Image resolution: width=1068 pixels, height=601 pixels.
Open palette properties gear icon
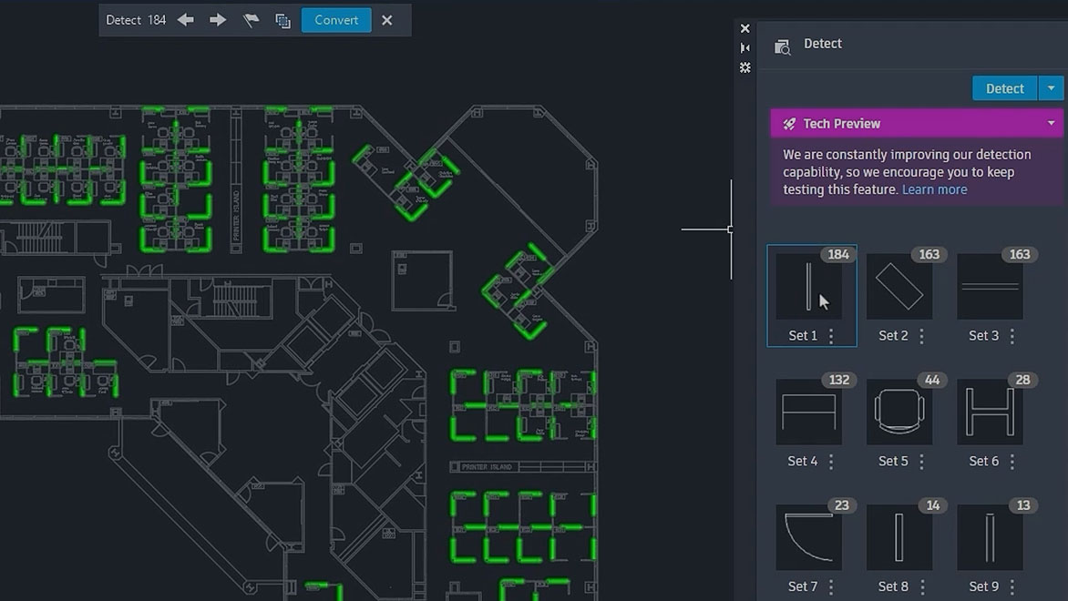[x=745, y=67]
